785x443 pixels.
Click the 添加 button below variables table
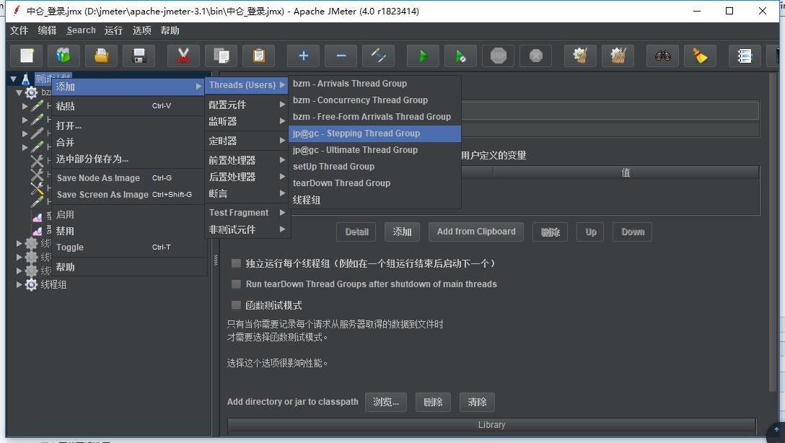point(402,232)
